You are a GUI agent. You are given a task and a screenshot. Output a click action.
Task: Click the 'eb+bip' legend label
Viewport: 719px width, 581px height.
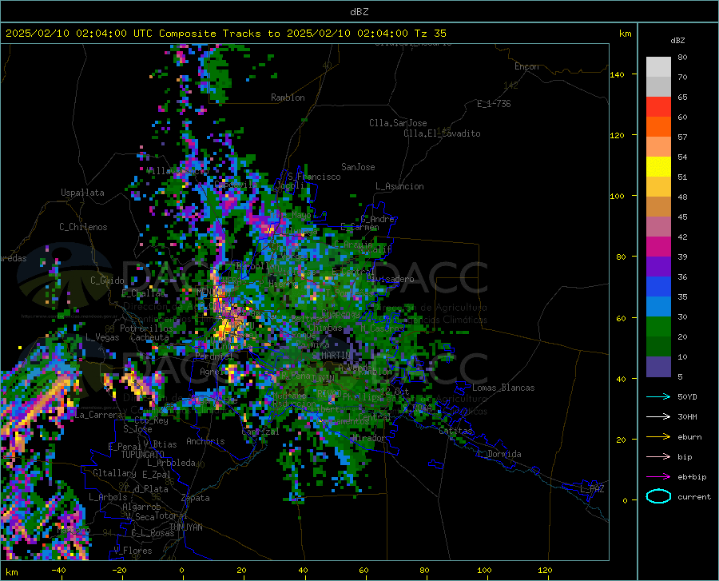[692, 477]
